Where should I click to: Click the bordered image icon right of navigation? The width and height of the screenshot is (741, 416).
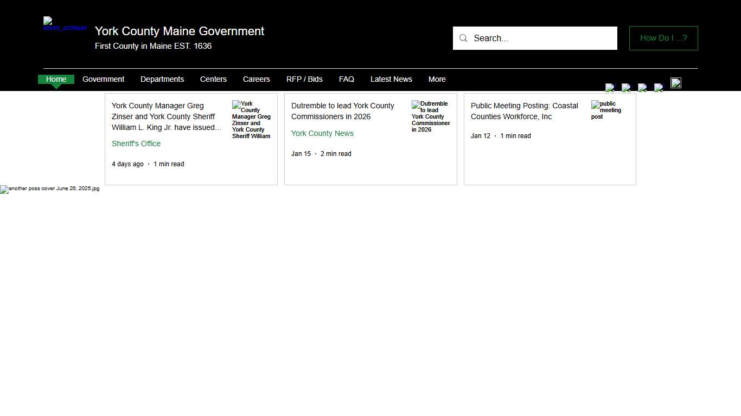(675, 83)
